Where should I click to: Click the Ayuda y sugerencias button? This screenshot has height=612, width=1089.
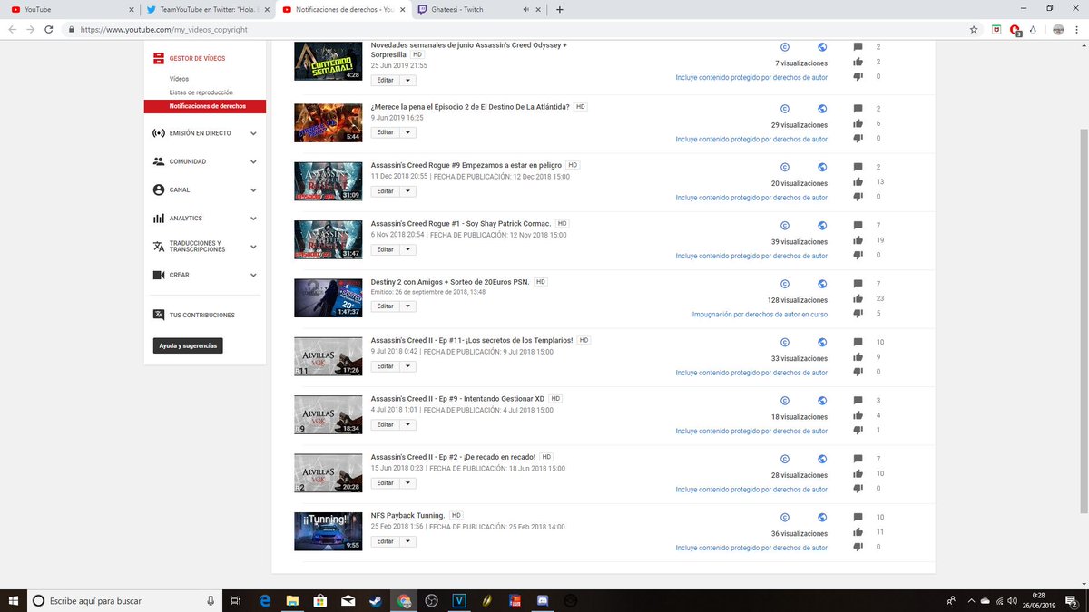click(188, 345)
